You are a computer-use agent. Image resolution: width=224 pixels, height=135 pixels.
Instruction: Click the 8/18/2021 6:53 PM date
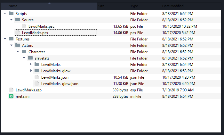(178, 71)
